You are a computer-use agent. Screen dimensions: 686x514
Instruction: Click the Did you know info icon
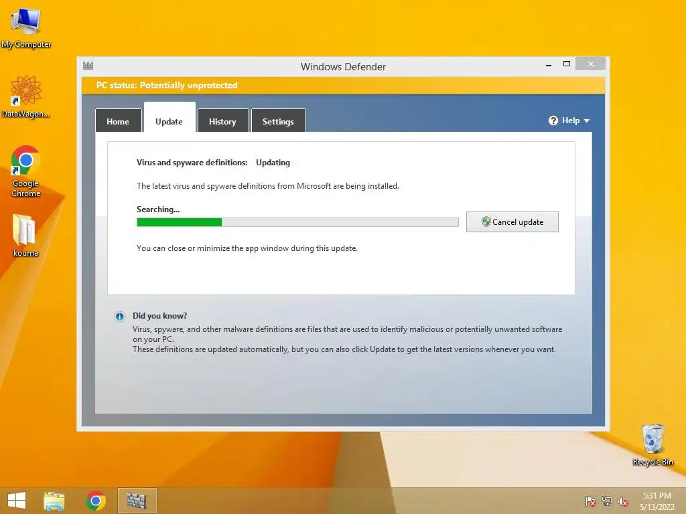point(119,317)
